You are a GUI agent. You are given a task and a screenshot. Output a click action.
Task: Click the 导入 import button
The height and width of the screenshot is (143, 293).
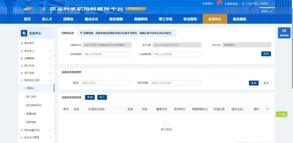[102, 97]
